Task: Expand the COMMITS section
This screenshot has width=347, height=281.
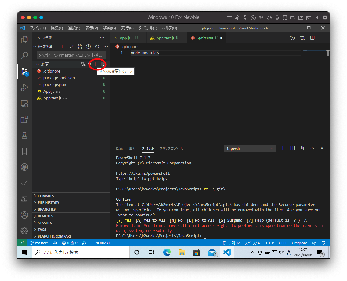Action: 71,196
